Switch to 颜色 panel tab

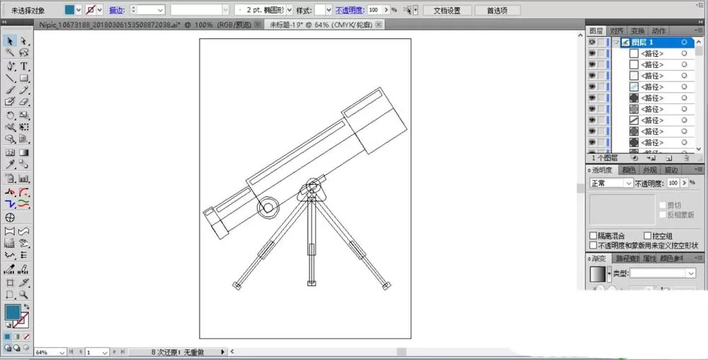629,170
